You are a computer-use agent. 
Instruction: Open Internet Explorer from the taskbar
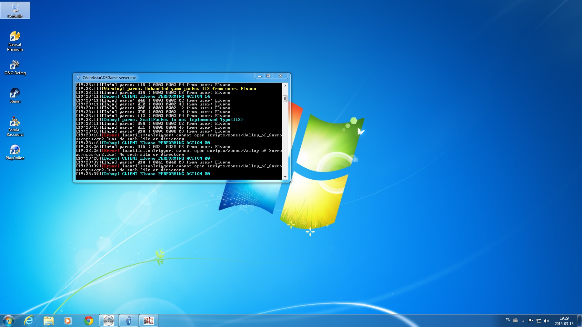[29, 321]
